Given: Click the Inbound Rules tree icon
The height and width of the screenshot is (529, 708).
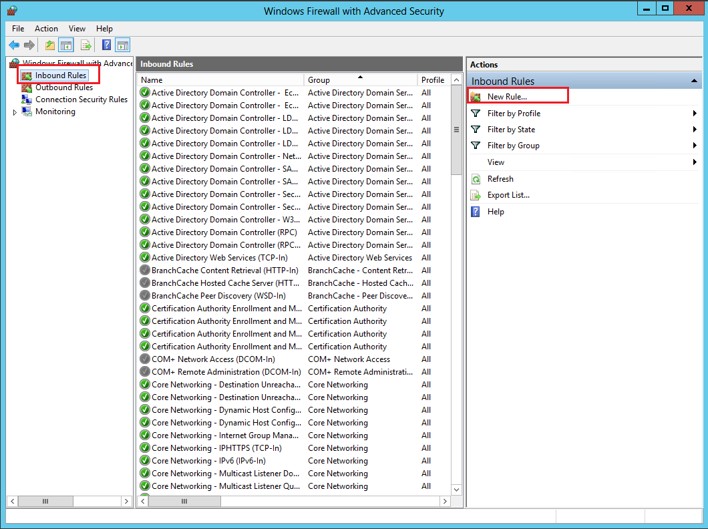Looking at the screenshot, I should click(27, 75).
